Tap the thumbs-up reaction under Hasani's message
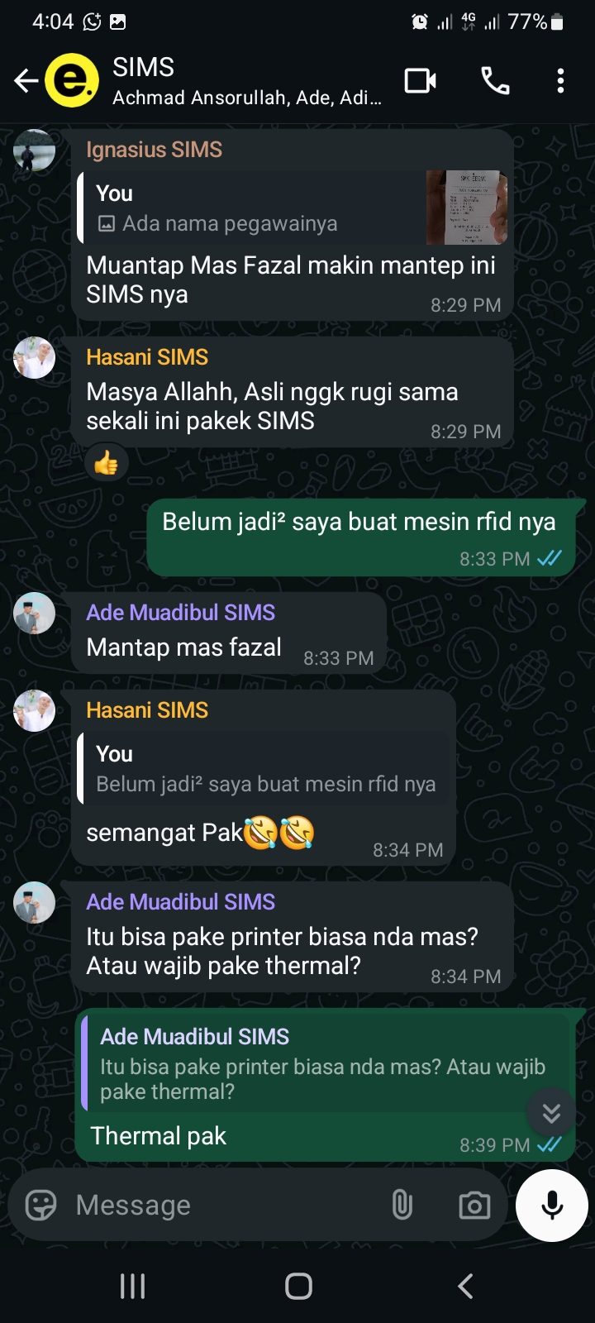595x1323 pixels. (x=106, y=464)
